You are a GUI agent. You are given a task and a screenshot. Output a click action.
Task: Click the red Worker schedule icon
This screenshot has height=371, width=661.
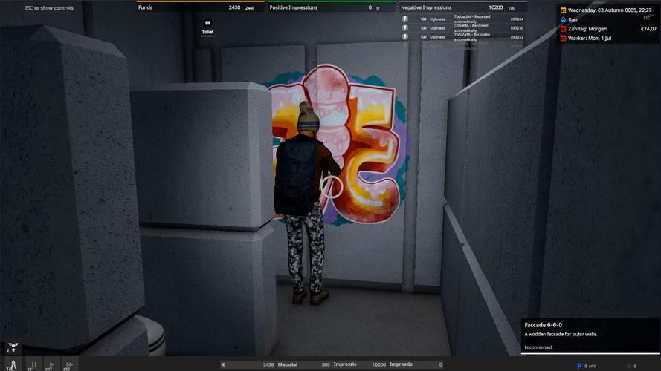click(563, 38)
